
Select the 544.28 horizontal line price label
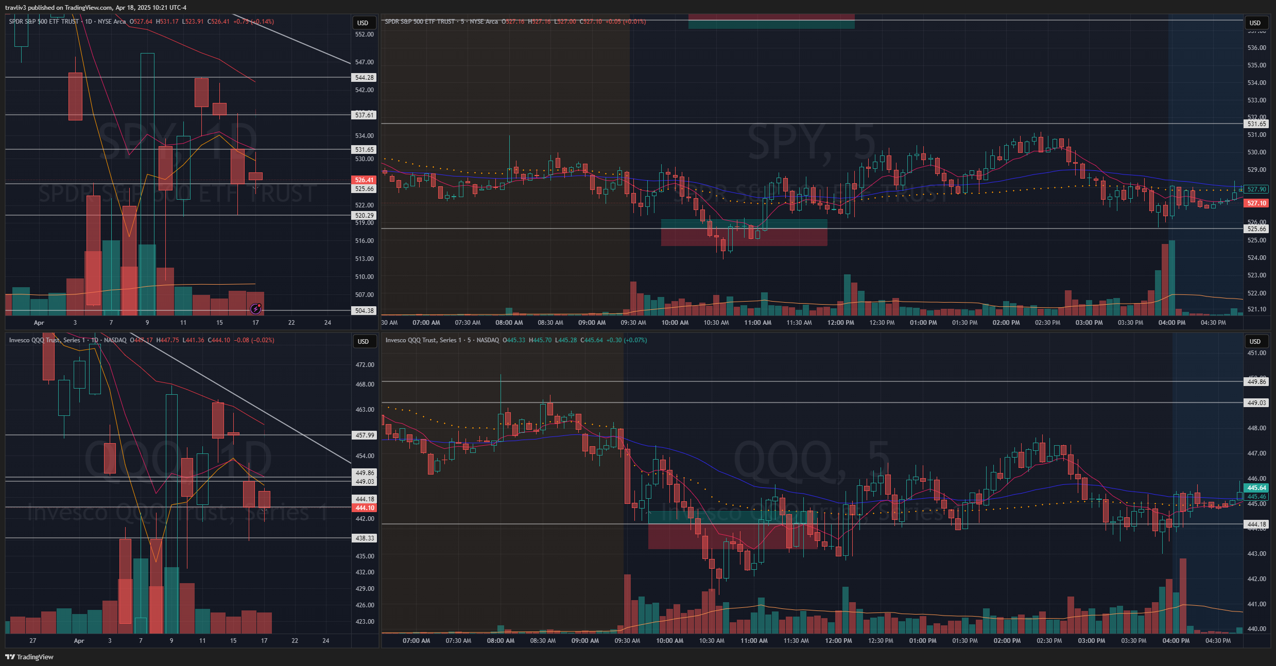(x=364, y=78)
